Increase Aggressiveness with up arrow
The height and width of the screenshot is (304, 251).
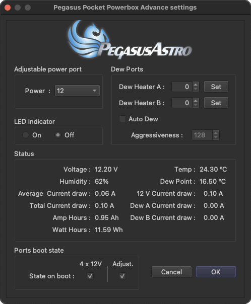click(216, 132)
